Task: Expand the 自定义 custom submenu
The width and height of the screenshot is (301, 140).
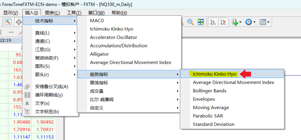Action: (129, 108)
